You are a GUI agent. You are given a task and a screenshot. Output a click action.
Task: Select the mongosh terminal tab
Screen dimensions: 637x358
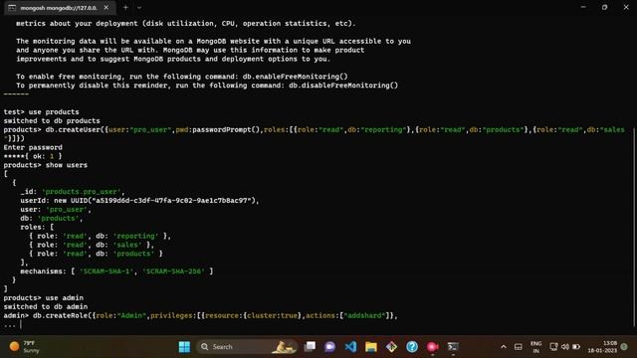click(x=59, y=8)
